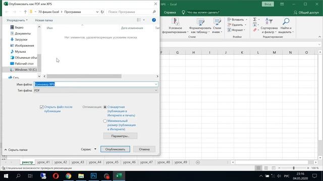Screen dimensions: 323x181
Task: Open the Сервис tools dropdown
Action: click(89, 149)
